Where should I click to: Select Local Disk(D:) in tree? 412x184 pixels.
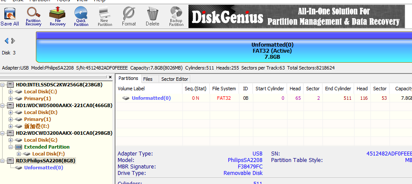click(41, 112)
